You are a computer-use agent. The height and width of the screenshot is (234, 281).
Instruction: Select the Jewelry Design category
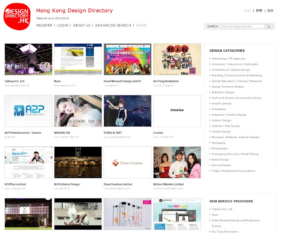[221, 131]
